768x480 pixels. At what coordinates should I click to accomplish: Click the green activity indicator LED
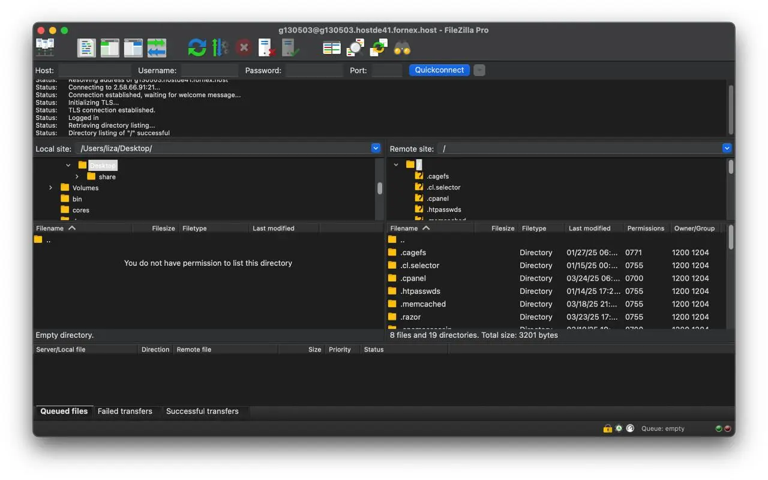click(719, 428)
